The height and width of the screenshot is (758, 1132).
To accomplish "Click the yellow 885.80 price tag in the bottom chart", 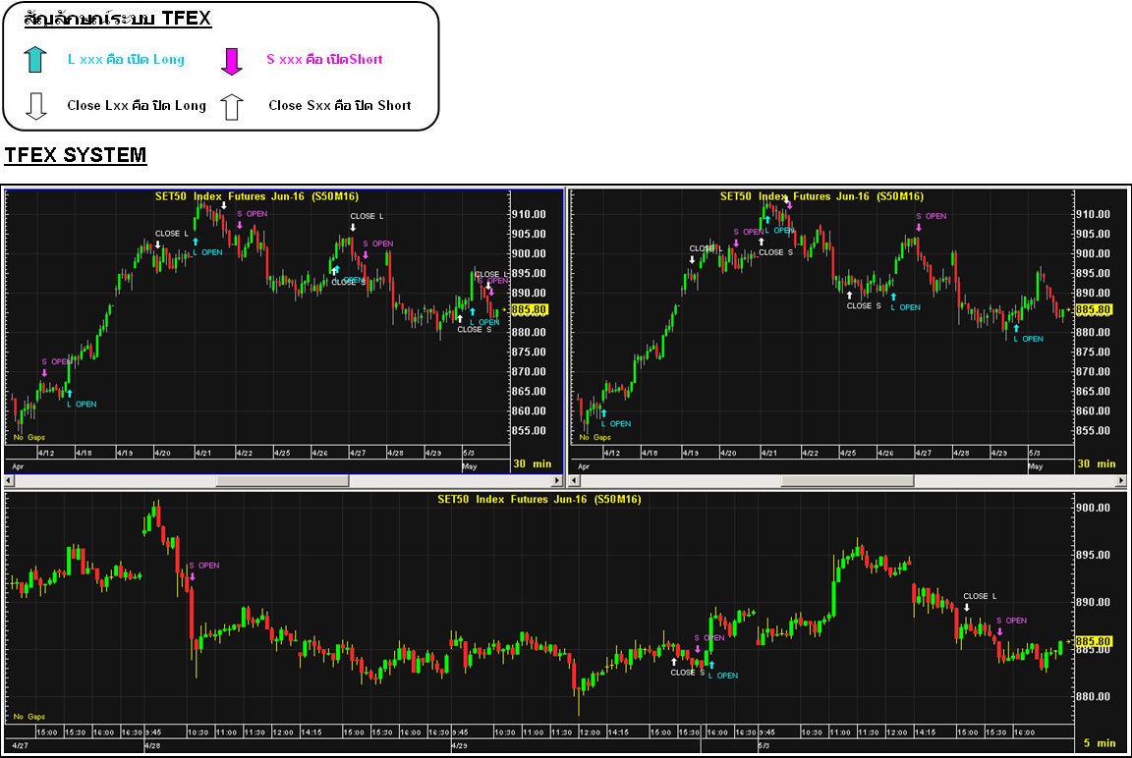I will point(1093,641).
